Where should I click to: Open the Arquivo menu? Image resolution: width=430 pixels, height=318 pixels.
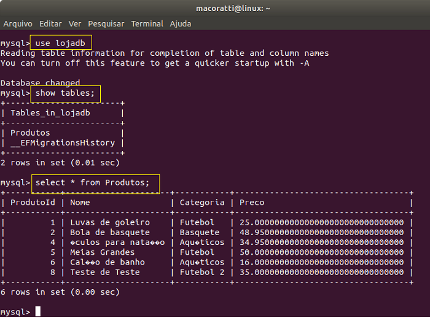pyautogui.click(x=18, y=24)
